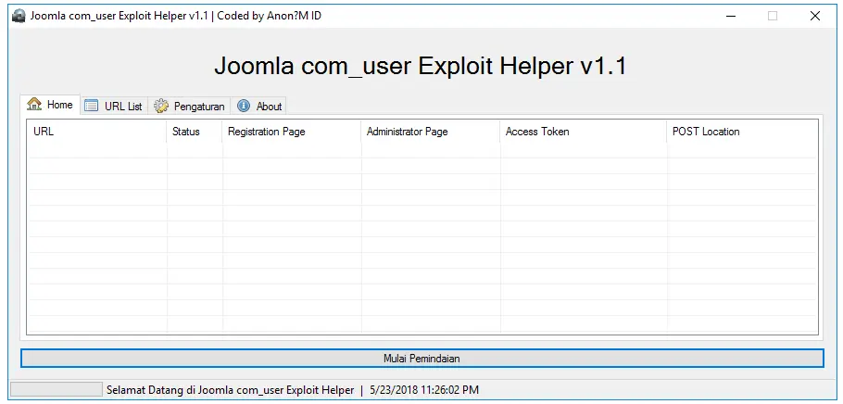The height and width of the screenshot is (404, 843).
Task: Click the Selamat Datang status message
Action: pyautogui.click(x=230, y=390)
